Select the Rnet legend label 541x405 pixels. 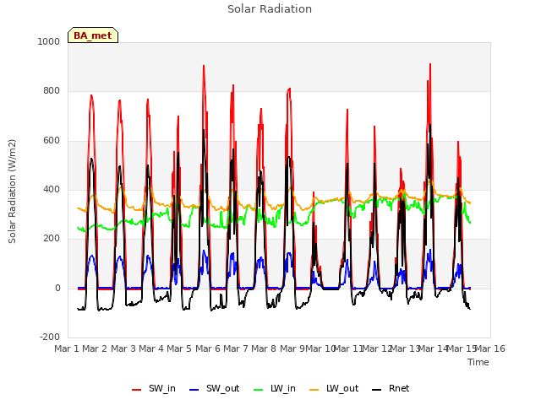[x=399, y=388]
